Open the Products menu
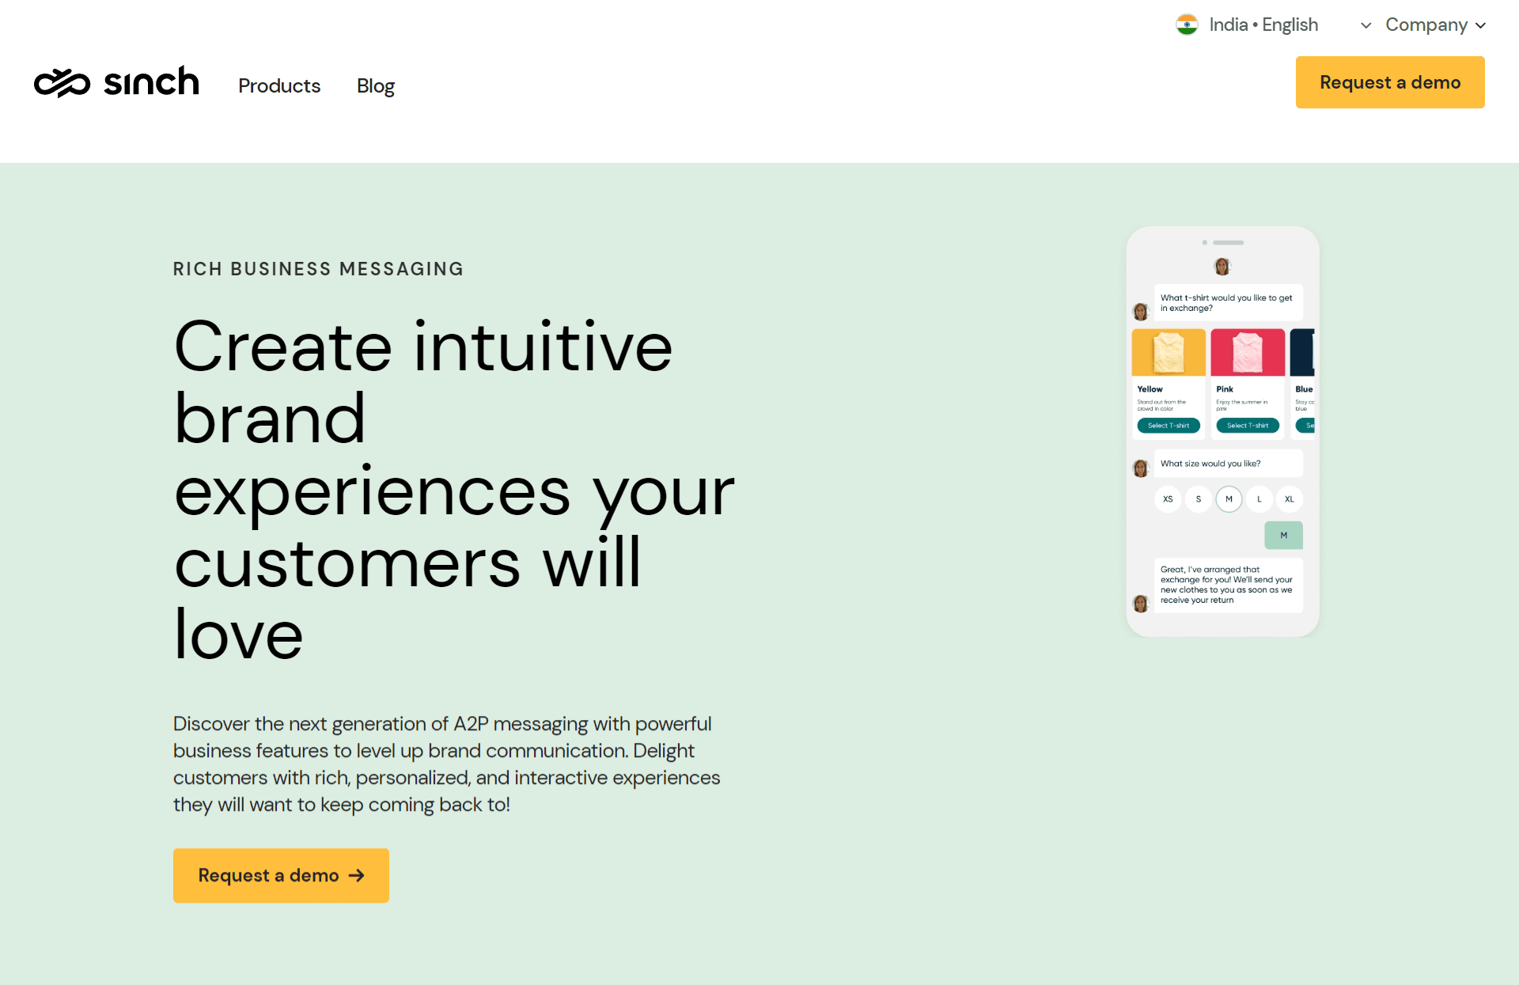 (x=279, y=85)
